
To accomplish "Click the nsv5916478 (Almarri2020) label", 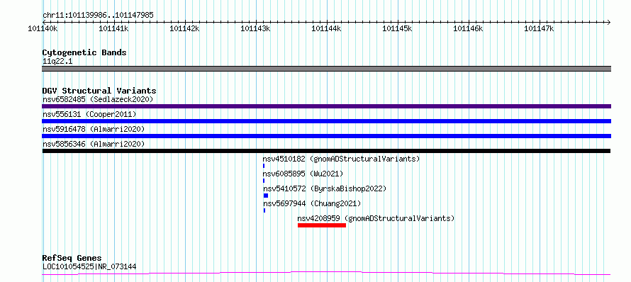I will click(94, 129).
